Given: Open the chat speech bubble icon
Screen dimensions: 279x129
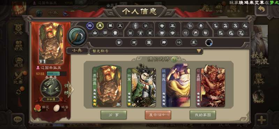Looking at the screenshot, I should click(18, 120).
